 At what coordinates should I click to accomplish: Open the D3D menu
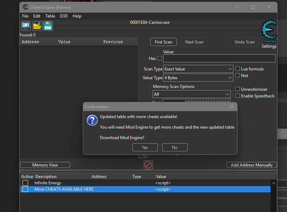point(64,16)
